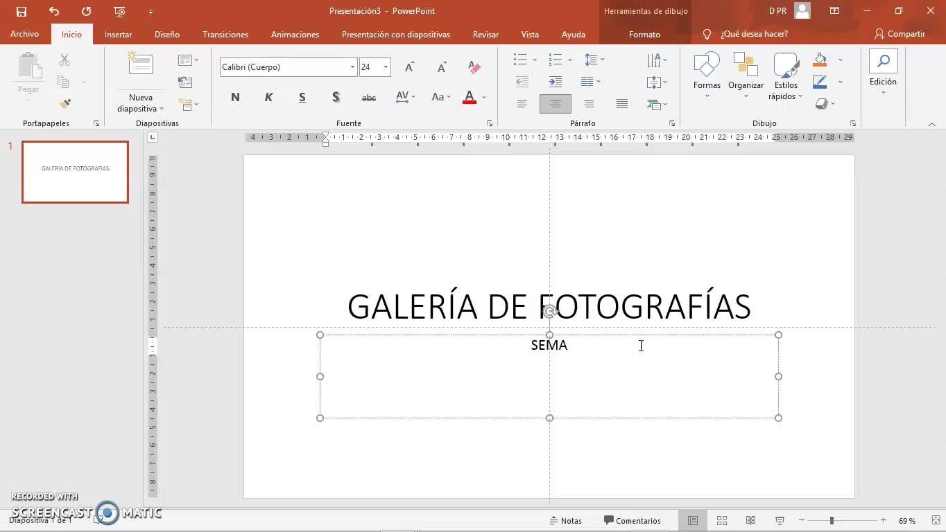The height and width of the screenshot is (532, 946).
Task: Click the Reading View icon in status bar
Action: point(750,520)
